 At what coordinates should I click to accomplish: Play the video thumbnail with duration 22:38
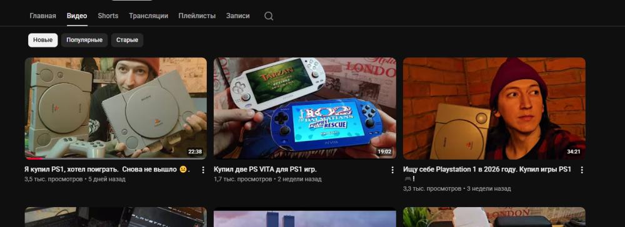pyautogui.click(x=116, y=108)
